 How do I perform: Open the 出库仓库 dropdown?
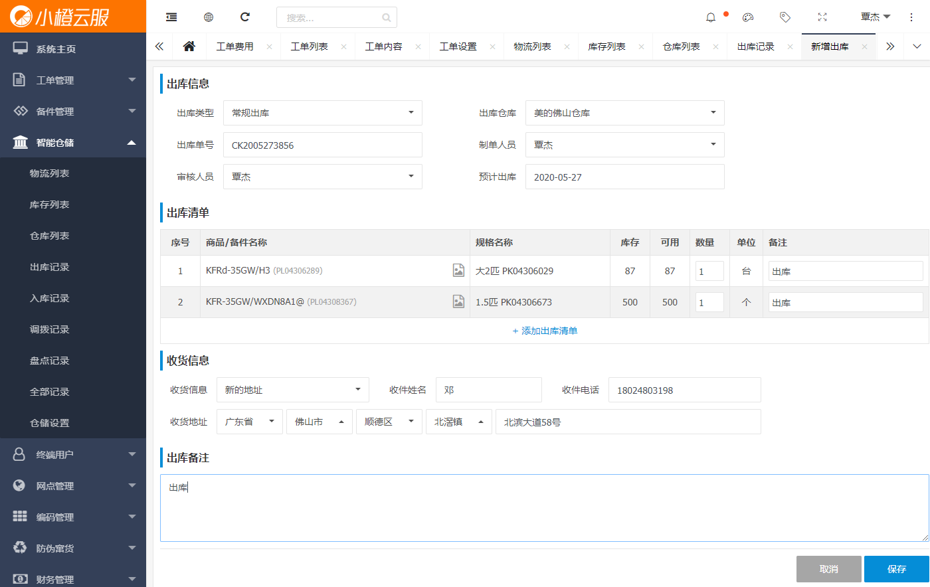(x=625, y=113)
